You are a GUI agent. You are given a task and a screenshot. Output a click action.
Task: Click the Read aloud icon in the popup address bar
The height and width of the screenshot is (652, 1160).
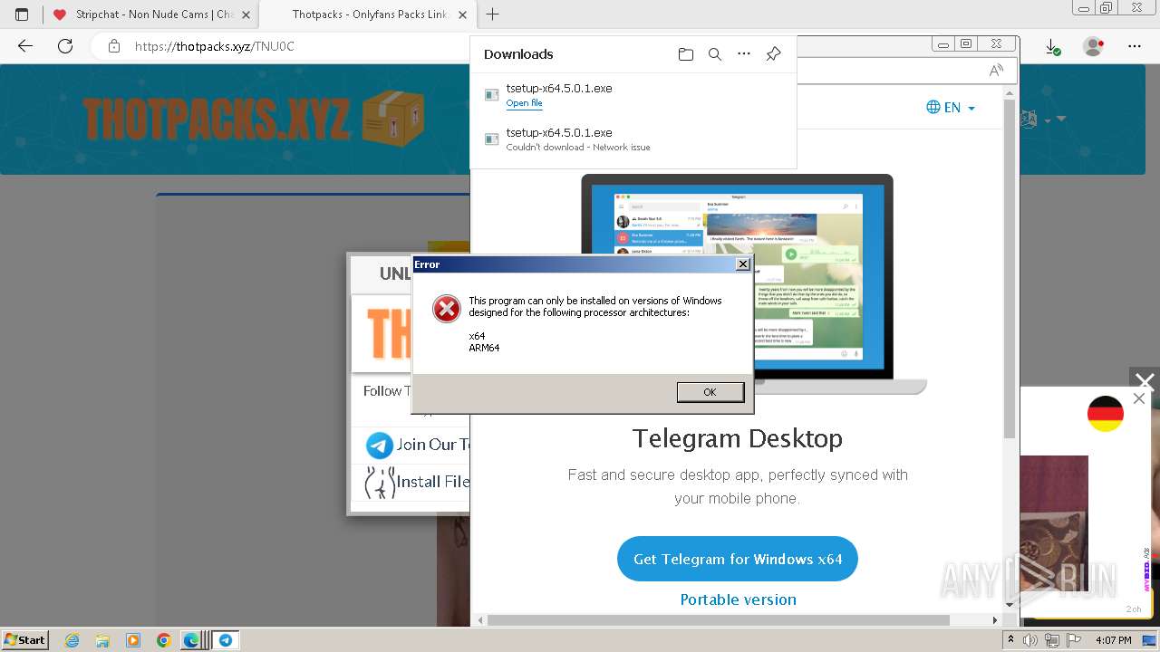click(x=996, y=71)
